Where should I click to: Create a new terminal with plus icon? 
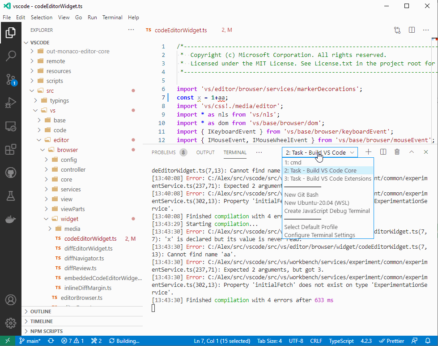click(369, 152)
